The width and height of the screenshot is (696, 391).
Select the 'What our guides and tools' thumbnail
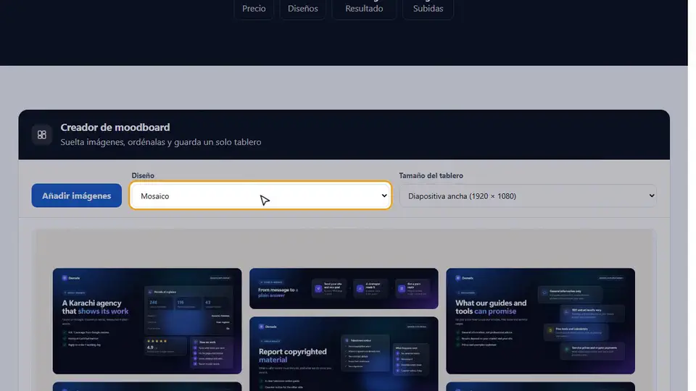point(540,321)
